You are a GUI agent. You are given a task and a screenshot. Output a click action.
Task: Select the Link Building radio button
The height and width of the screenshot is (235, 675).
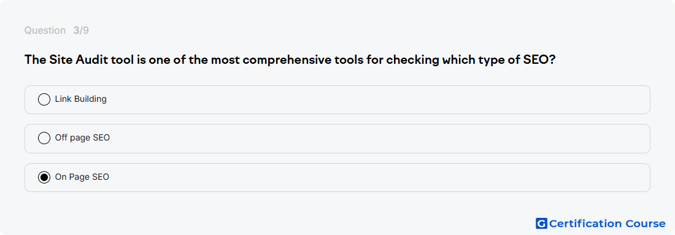point(44,99)
